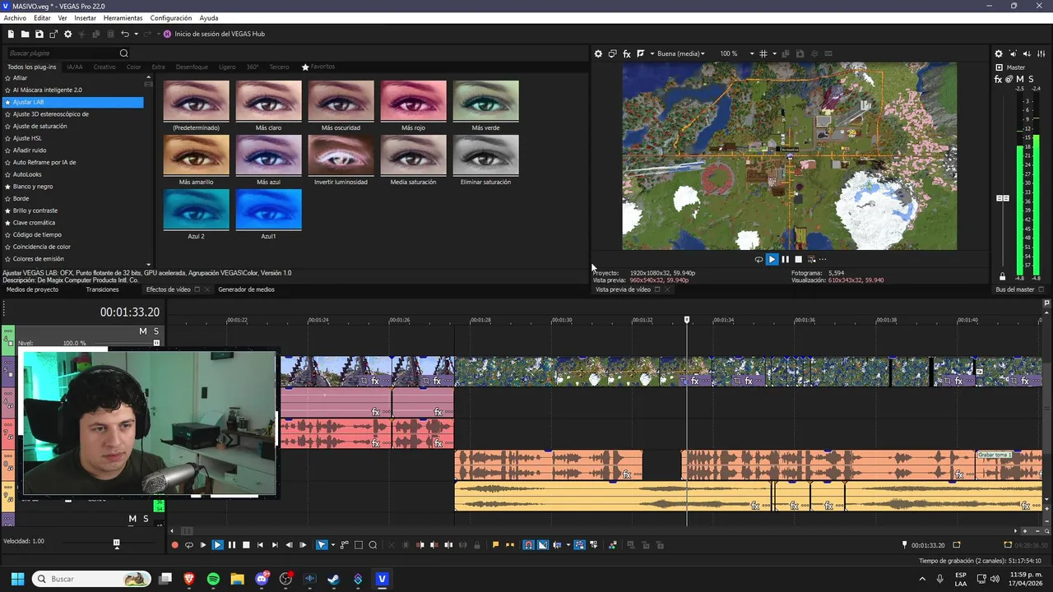Toggle loop playback under video preview
Image resolution: width=1053 pixels, height=592 pixels.
coord(758,260)
